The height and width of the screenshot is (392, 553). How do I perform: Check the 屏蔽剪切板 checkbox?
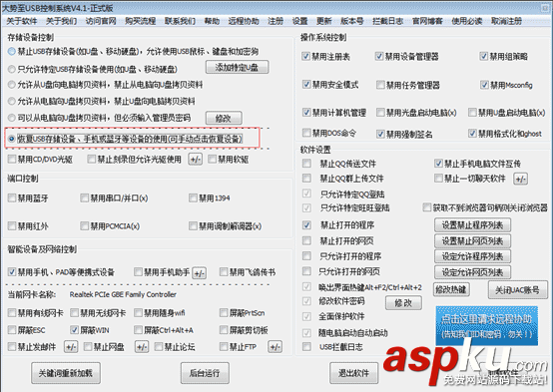(224, 330)
